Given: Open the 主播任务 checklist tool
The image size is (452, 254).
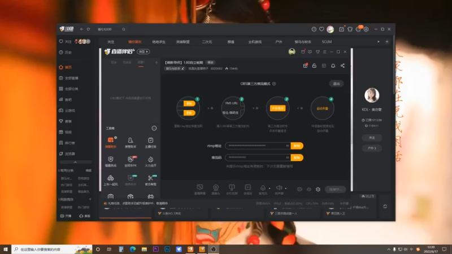Looking at the screenshot, I should coord(150,142).
